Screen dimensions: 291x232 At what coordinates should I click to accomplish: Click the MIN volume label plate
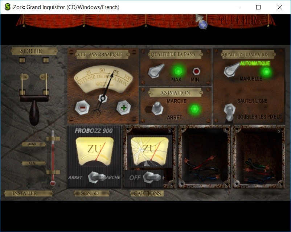34,163
